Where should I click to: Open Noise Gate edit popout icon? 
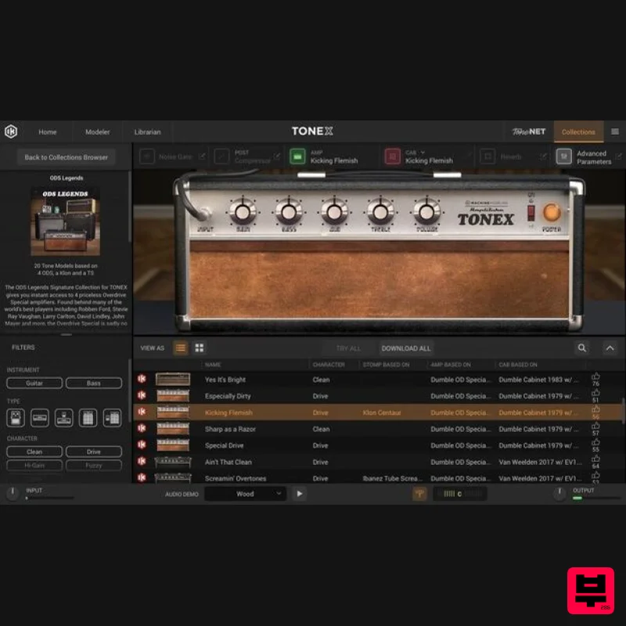[202, 156]
